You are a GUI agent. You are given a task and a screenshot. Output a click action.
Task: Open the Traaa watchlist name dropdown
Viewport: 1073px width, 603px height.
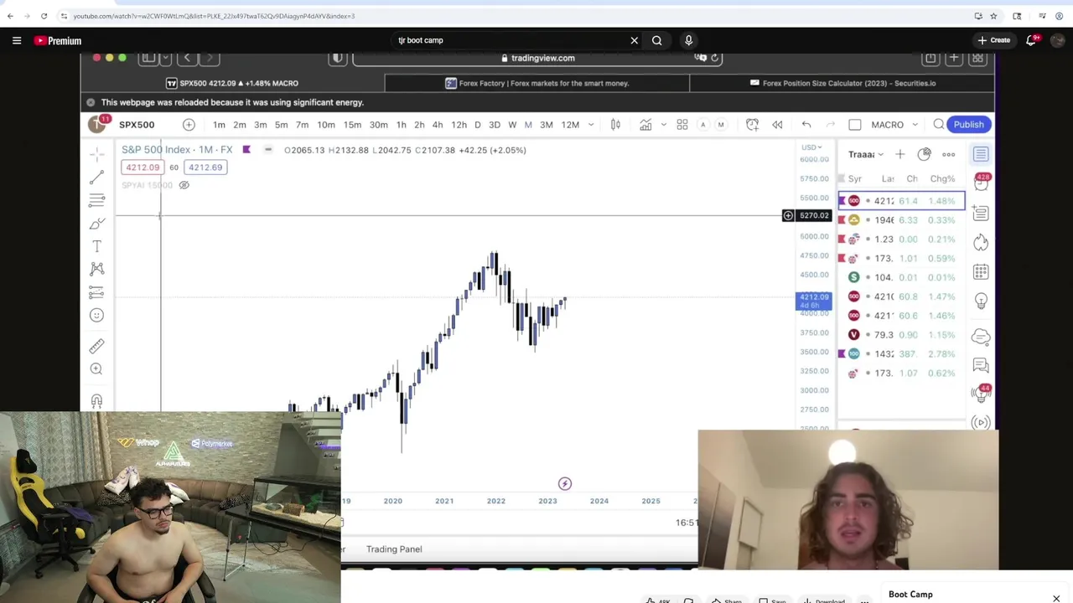coord(865,154)
